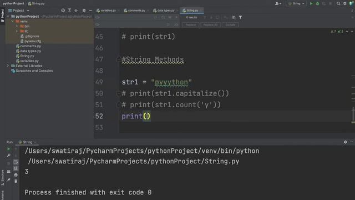Open the String run configuration dropdown
This screenshot has width=355, height=200.
(x=296, y=3)
